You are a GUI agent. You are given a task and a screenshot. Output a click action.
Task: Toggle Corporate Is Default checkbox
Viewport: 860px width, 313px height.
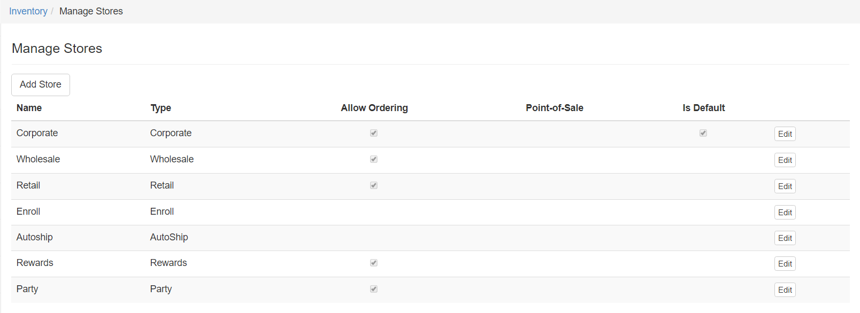tap(703, 133)
